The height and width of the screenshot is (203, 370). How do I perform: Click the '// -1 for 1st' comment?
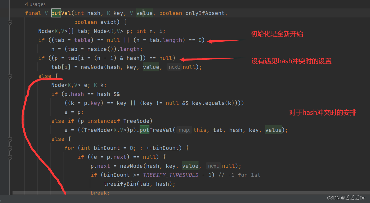pos(239,175)
